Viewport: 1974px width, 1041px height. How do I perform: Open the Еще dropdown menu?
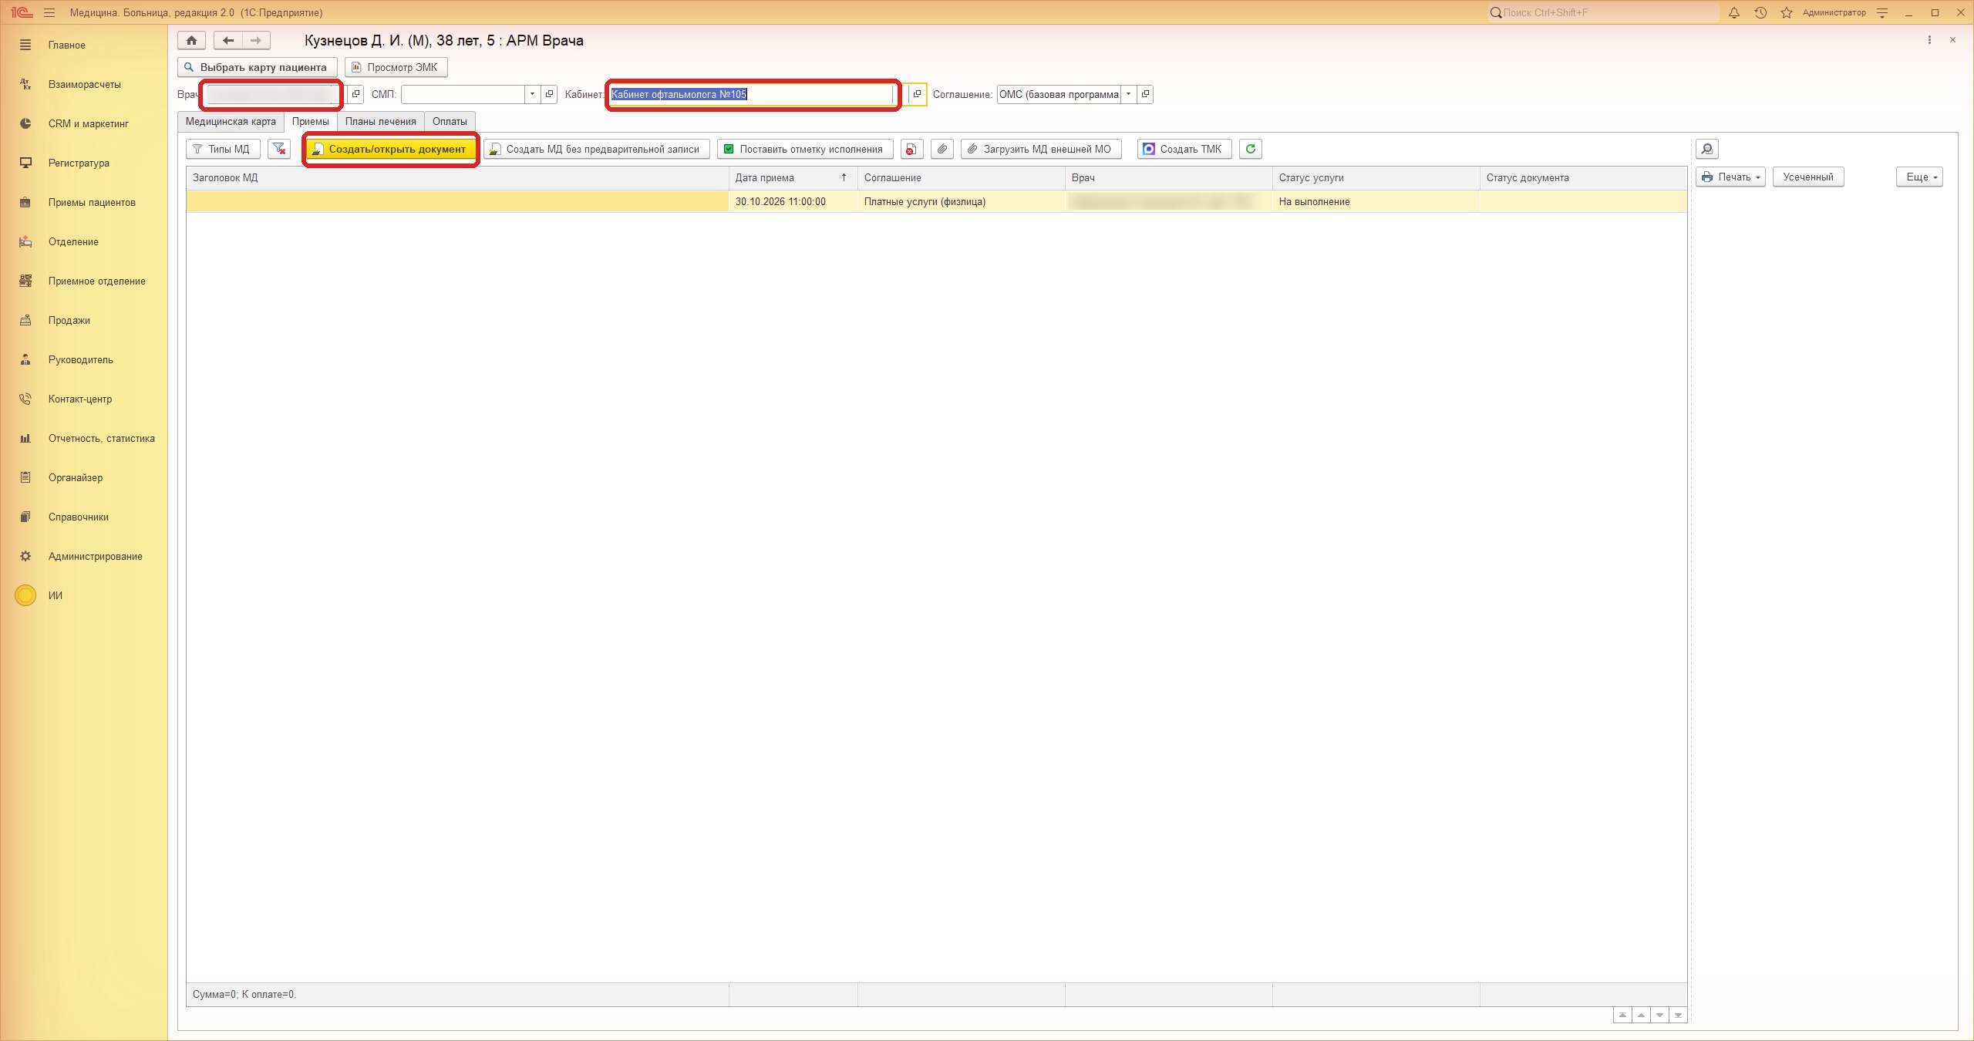(1919, 177)
